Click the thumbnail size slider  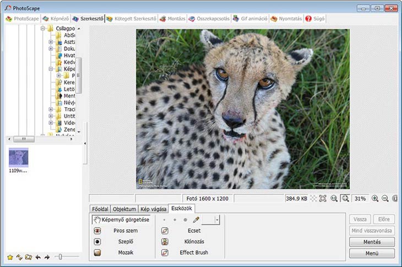(x=59, y=257)
